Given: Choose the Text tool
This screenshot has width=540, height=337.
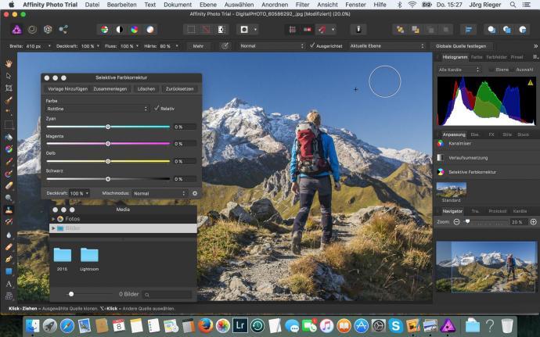Looking at the screenshot, I should pyautogui.click(x=9, y=283).
